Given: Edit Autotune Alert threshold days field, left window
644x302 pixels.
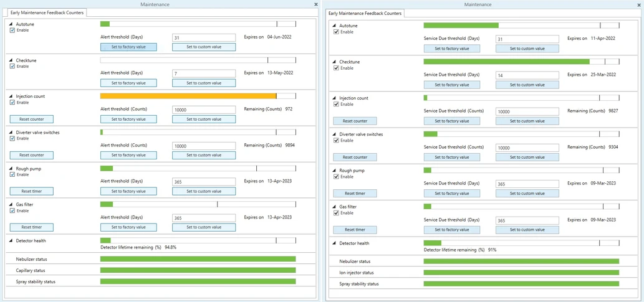Looking at the screenshot, I should tap(204, 38).
